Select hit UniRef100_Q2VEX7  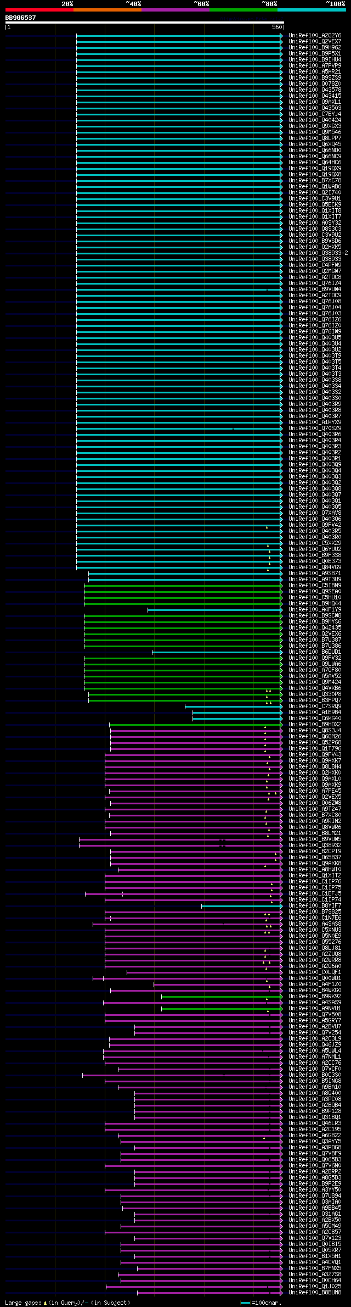pyautogui.click(x=315, y=41)
